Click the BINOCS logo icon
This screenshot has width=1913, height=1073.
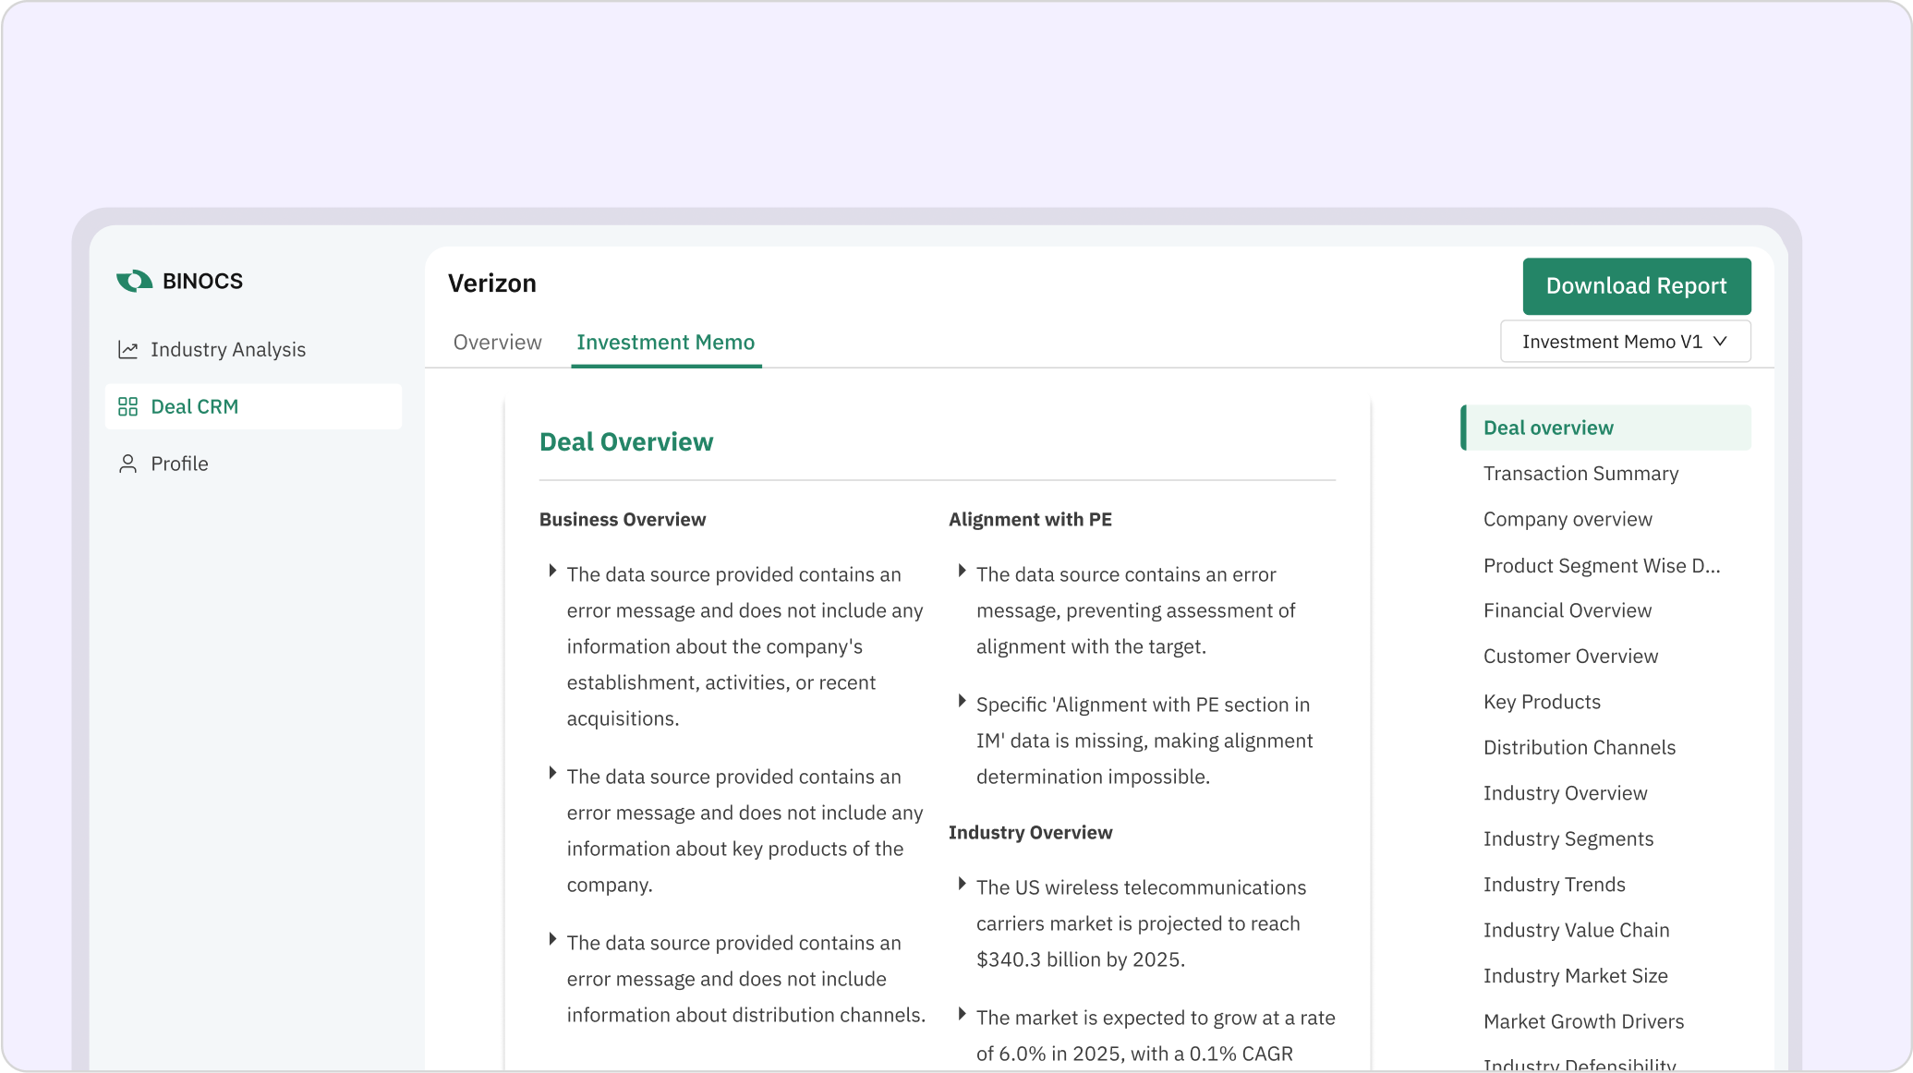click(135, 281)
